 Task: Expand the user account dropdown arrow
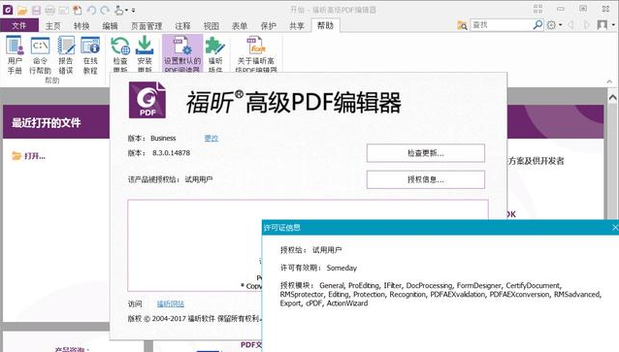tap(613, 25)
